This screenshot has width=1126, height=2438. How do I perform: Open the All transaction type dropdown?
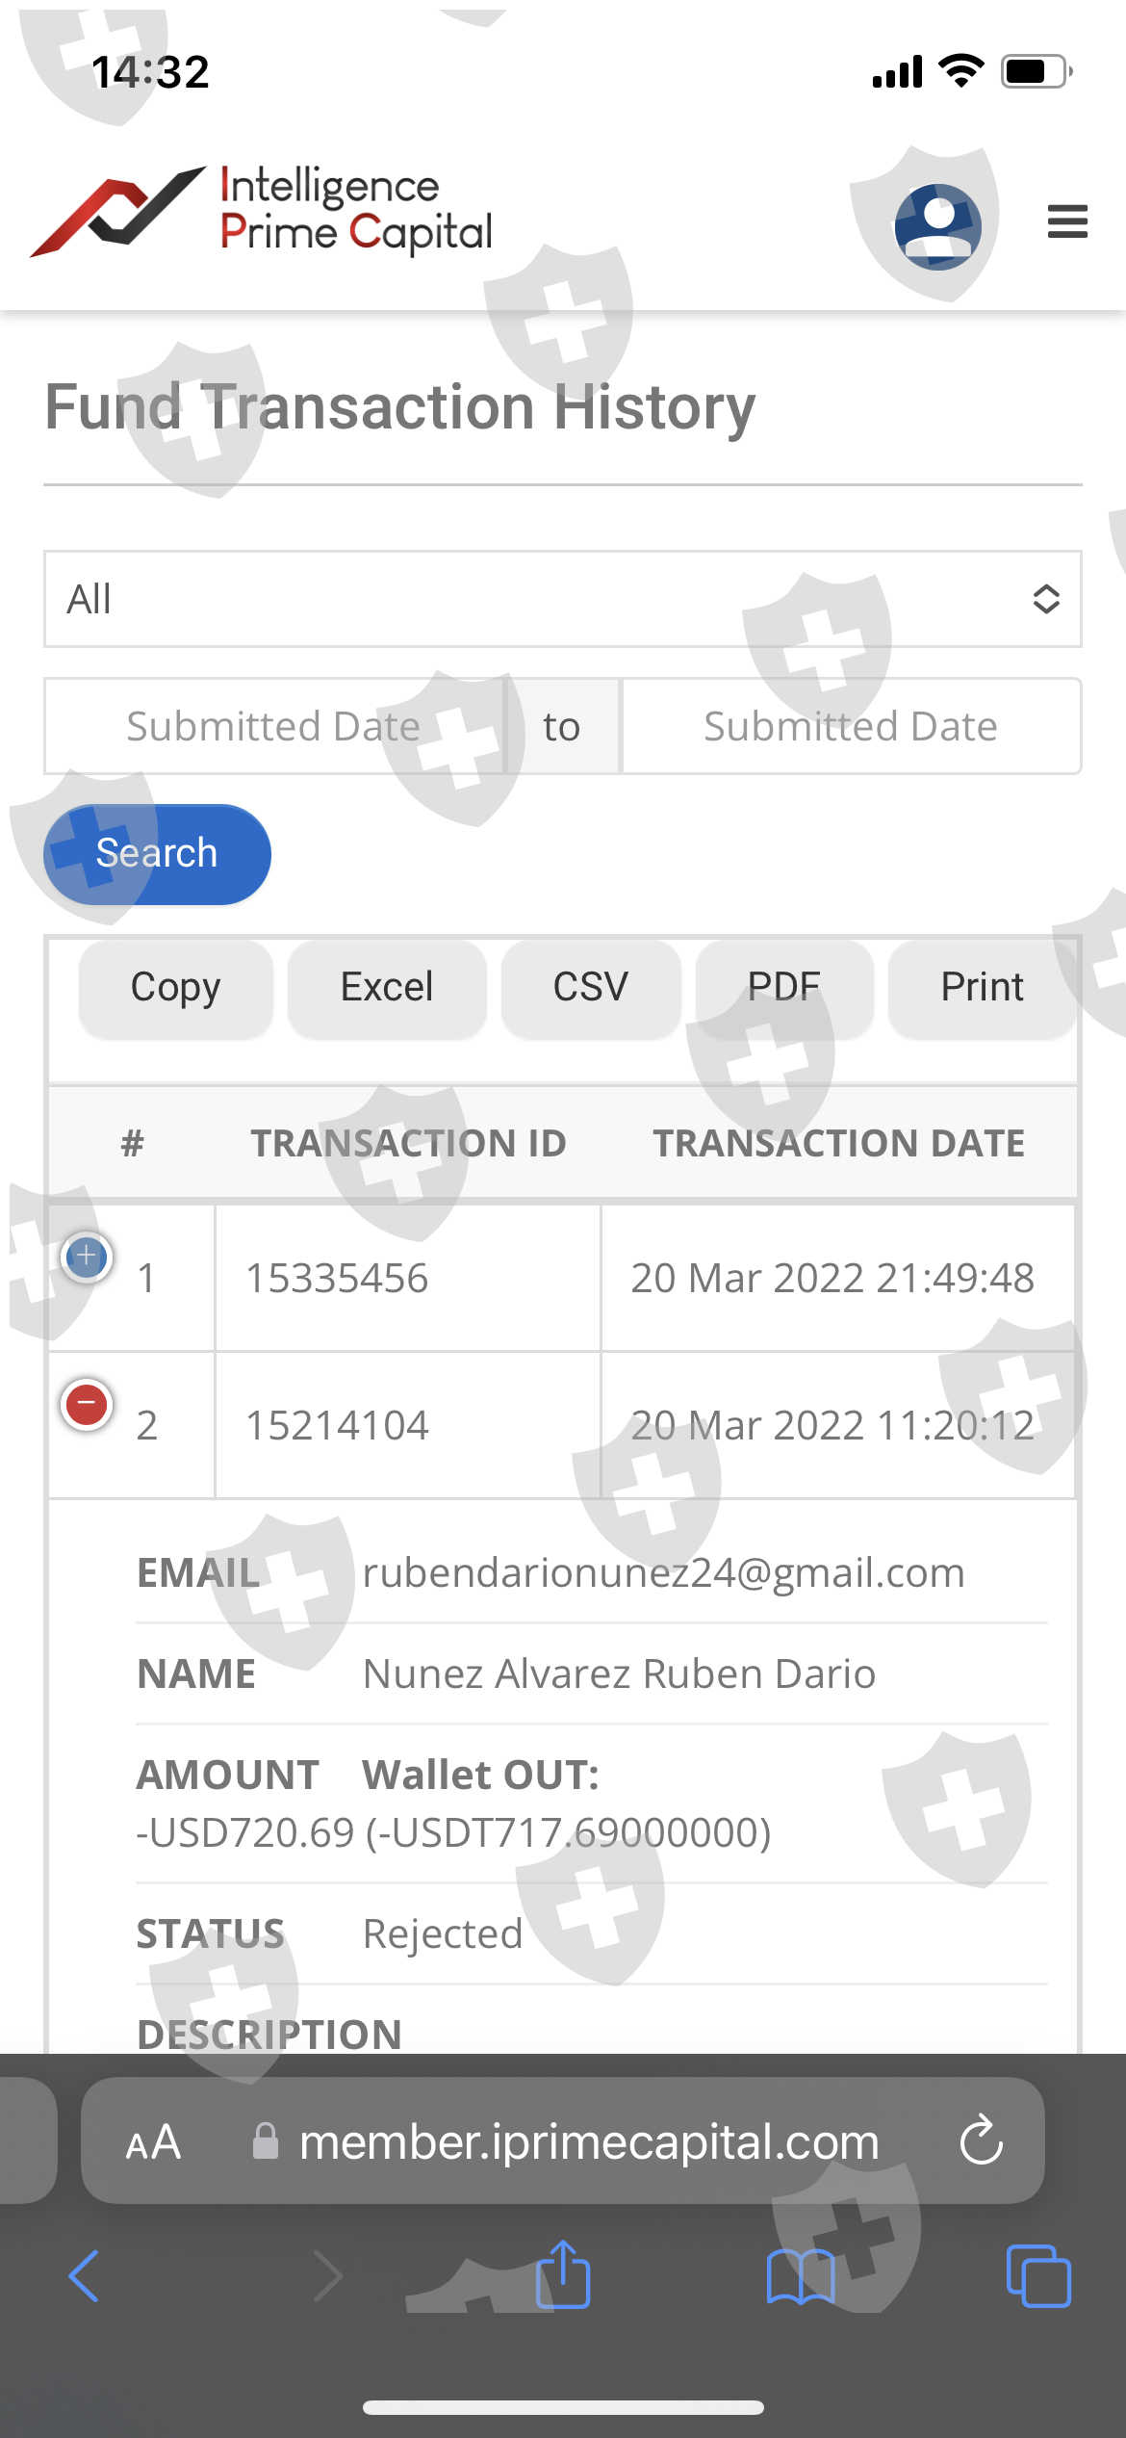[563, 599]
